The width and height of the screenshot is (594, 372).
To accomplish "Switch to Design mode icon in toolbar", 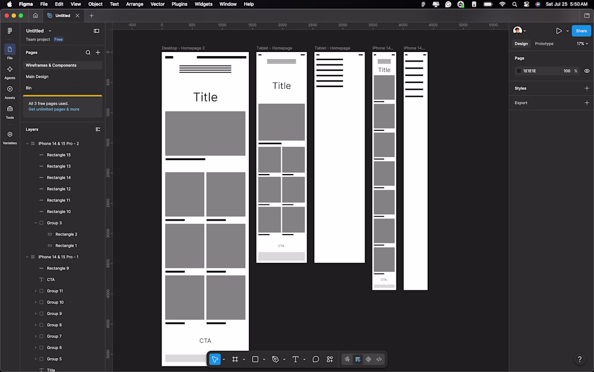I will pyautogui.click(x=357, y=359).
